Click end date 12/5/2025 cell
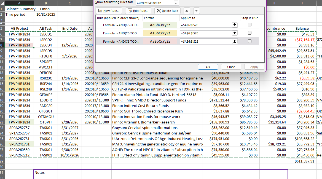 tap(70, 45)
